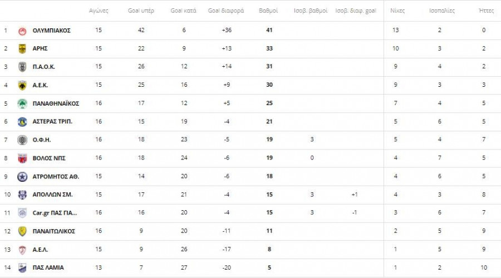Screen dimensions: 501x278
Task: Click the yellow Aris team logo
Action: pyautogui.click(x=22, y=48)
